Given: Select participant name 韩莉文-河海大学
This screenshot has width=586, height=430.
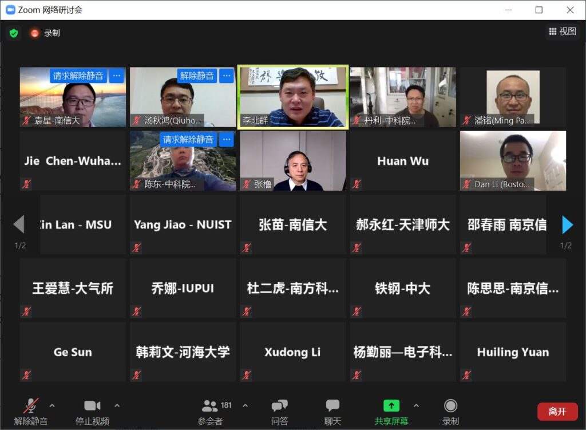Looking at the screenshot, I should tap(183, 352).
